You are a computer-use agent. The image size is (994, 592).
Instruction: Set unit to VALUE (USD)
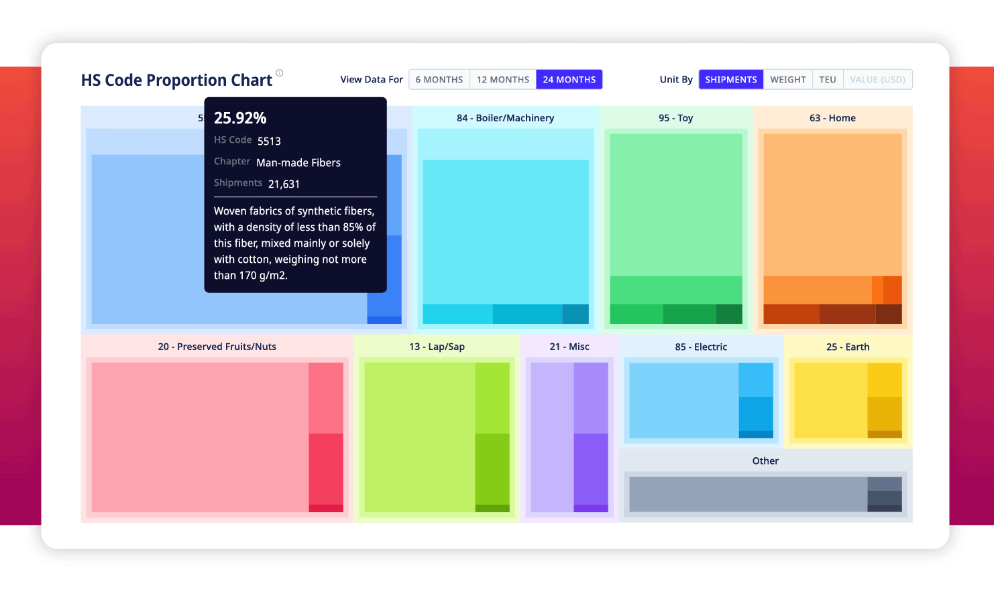(x=877, y=79)
